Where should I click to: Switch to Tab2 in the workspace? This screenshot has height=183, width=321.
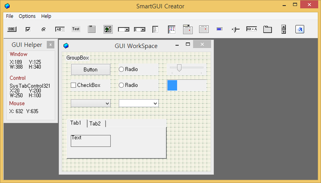coord(96,123)
